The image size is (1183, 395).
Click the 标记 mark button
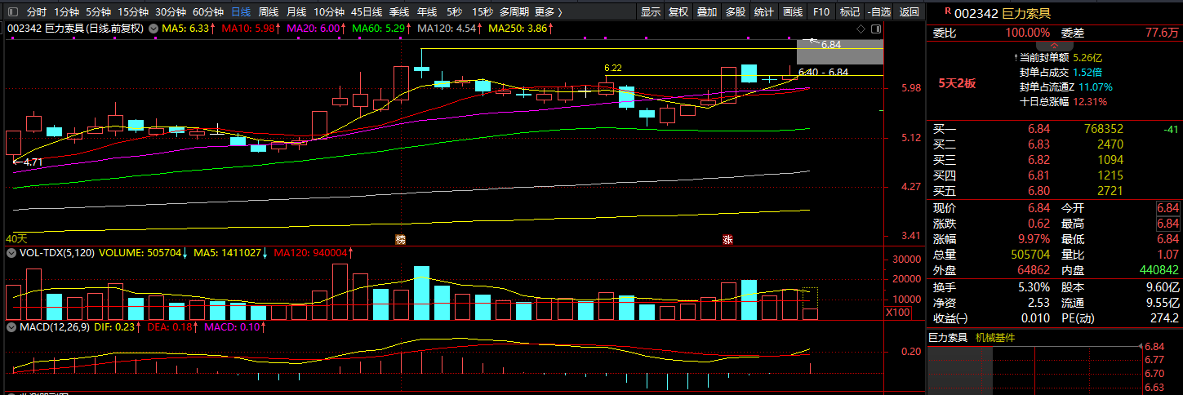coord(850,12)
